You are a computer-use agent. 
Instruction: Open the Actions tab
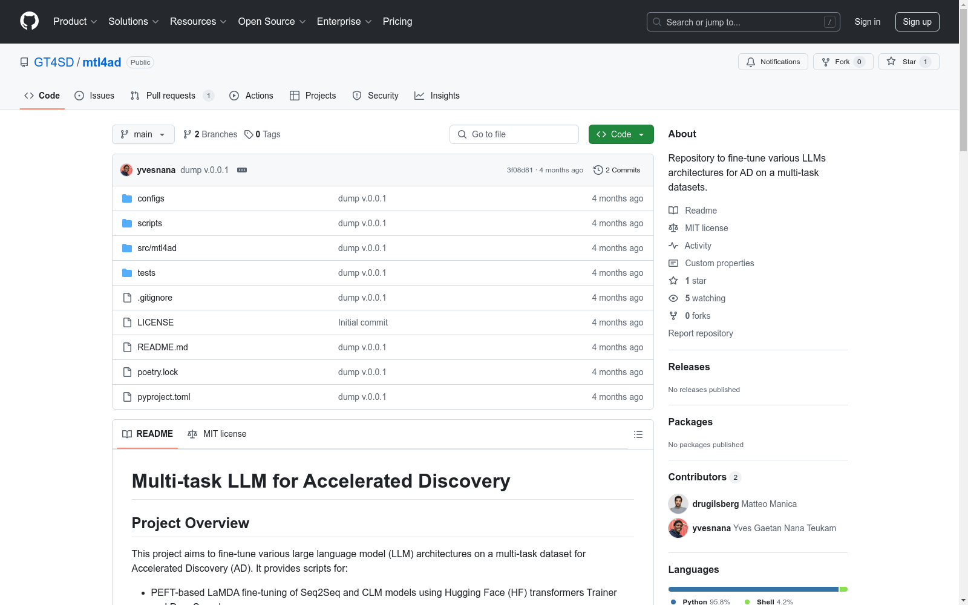[252, 96]
